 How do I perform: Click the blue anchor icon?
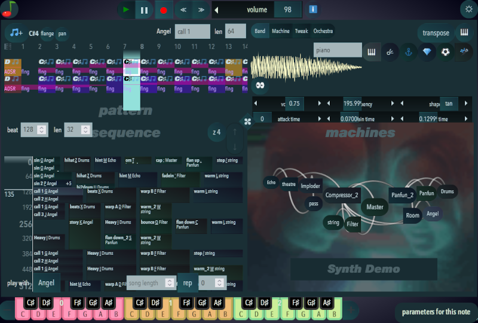click(x=409, y=52)
